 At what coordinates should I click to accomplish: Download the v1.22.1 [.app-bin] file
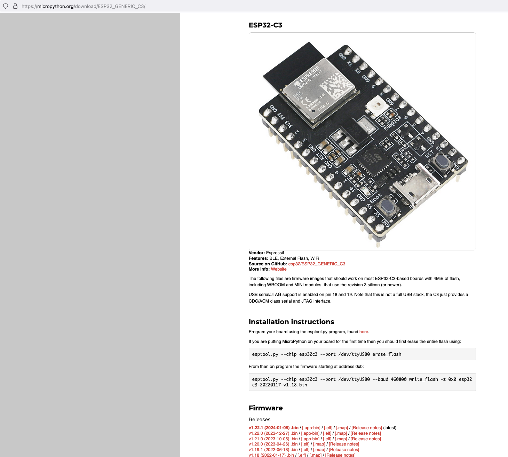coord(311,428)
